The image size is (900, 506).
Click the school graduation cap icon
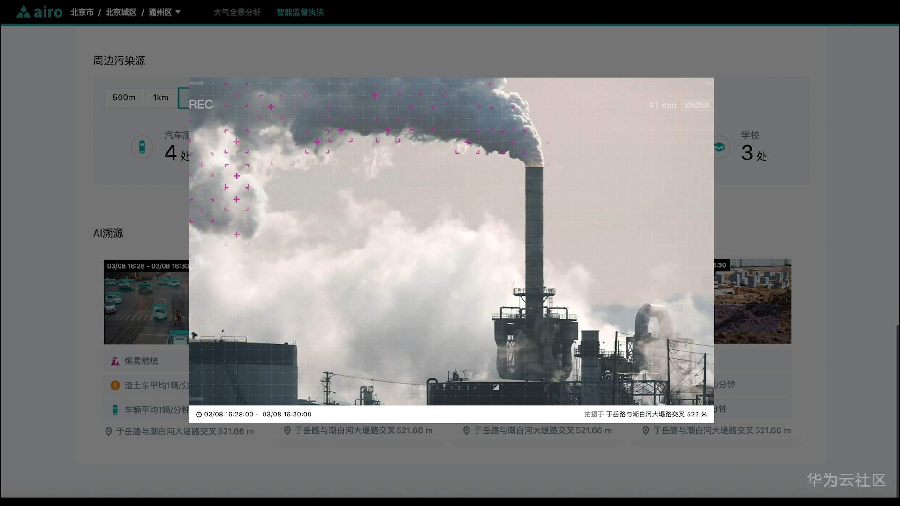tap(719, 147)
